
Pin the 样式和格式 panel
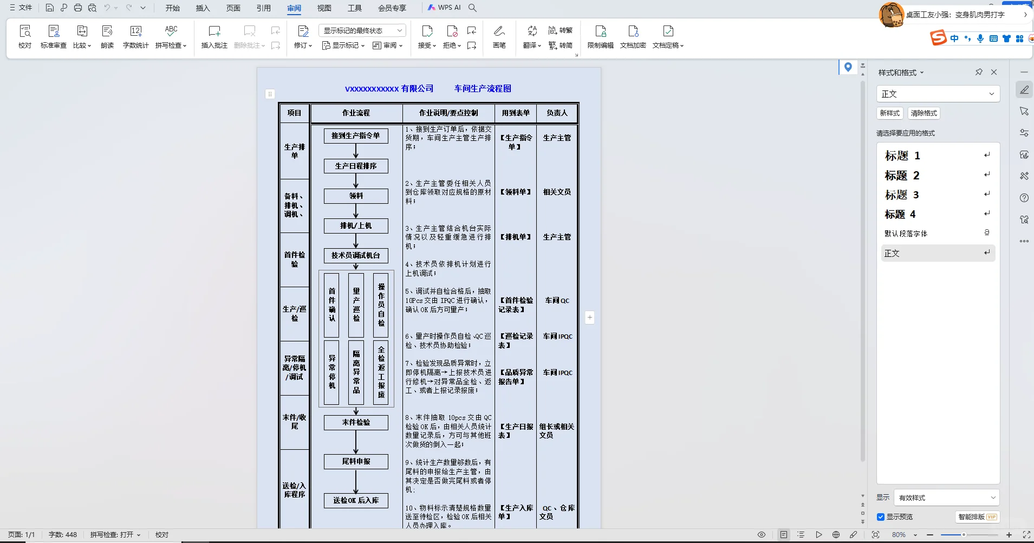tap(979, 72)
